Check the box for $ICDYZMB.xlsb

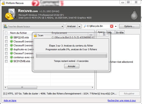[6, 61]
